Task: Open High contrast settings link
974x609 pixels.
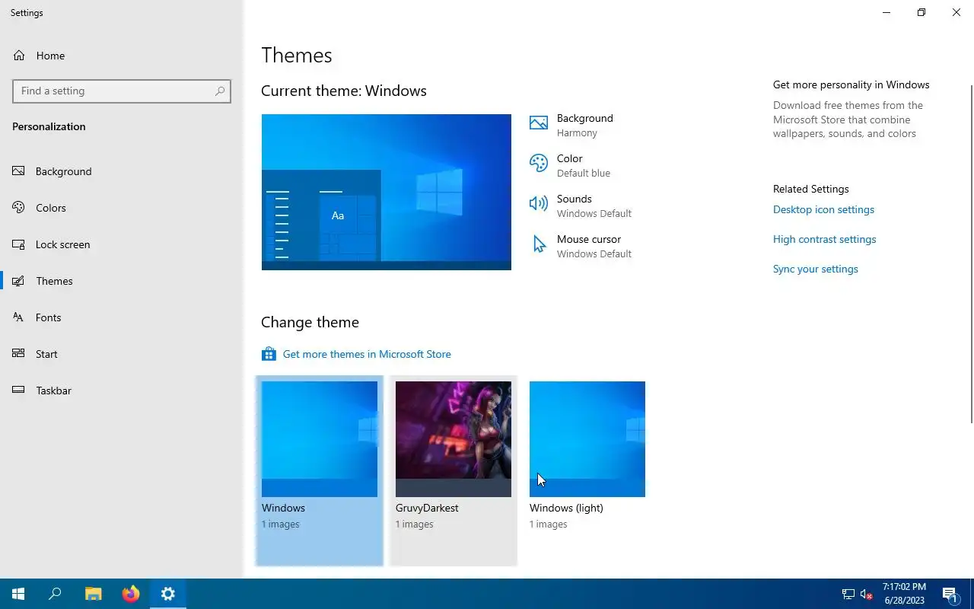Action: click(824, 239)
